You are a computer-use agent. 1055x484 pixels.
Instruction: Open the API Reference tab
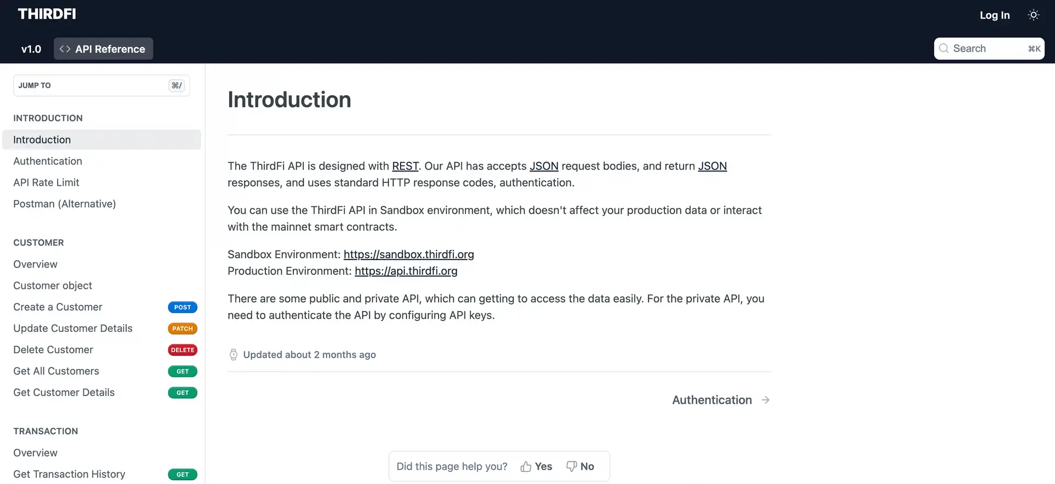tap(103, 49)
